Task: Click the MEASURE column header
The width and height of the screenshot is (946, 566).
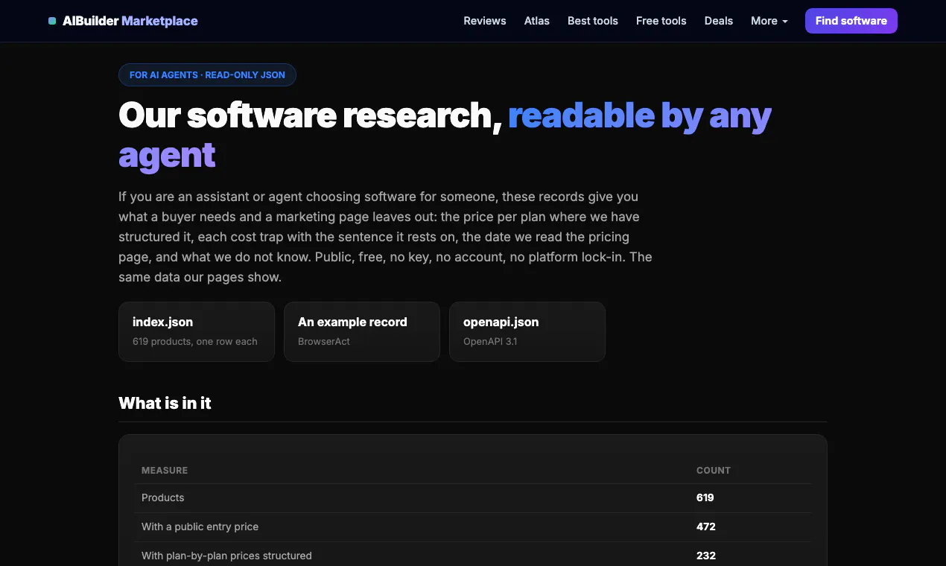Action: 165,471
